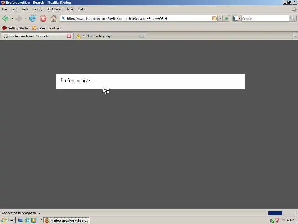298x224 pixels.
Task: Click the magnifier search button in toolbar
Action: pyautogui.click(x=293, y=18)
